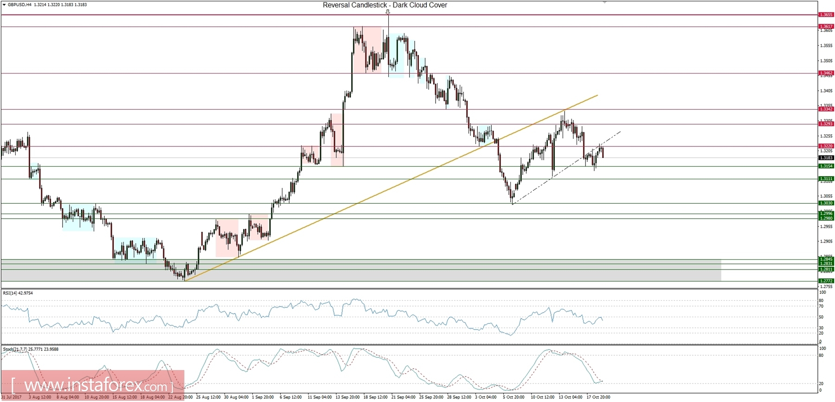Image resolution: width=835 pixels, height=402 pixels.
Task: Click the 6 Sep 12:00 time label
Action: 291,397
